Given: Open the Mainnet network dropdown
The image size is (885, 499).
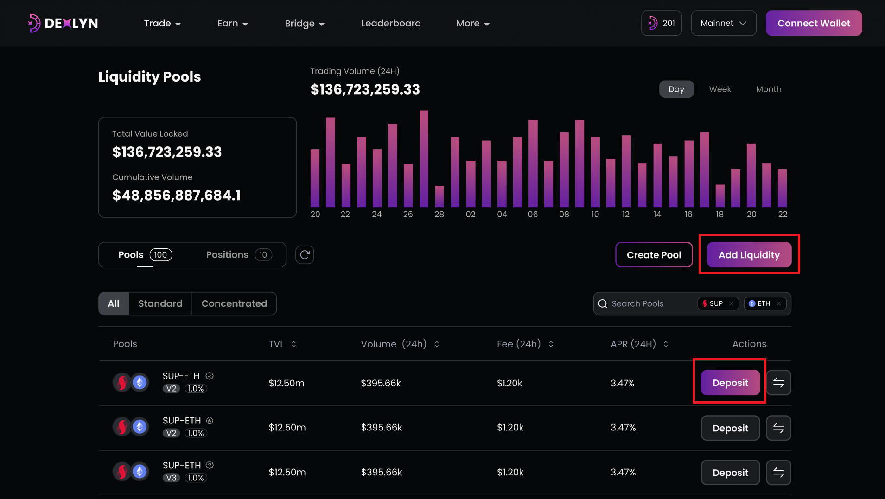Looking at the screenshot, I should (x=723, y=23).
